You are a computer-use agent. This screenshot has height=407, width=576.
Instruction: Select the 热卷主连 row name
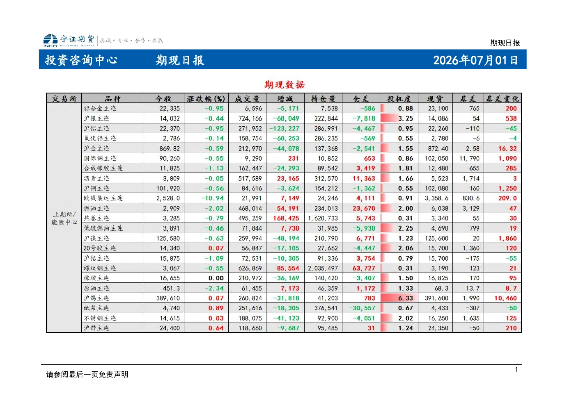[x=96, y=218]
